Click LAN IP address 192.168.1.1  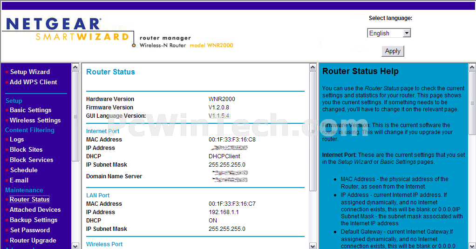(x=224, y=212)
